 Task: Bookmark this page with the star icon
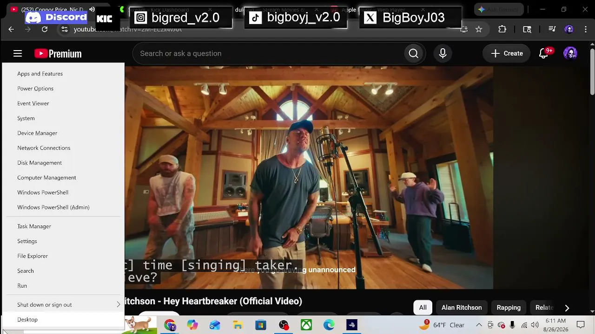(479, 29)
